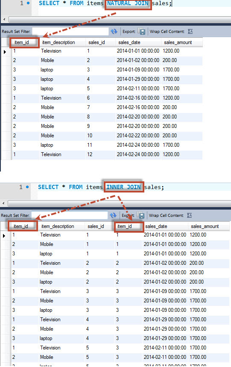Screen dimensions: 231x367
Task: Click refresh icon in lower result toolbar
Action: pos(113,215)
